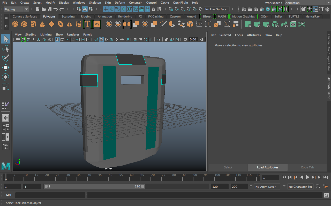Open the Channel Box / Layer Editor tab

click(329, 53)
